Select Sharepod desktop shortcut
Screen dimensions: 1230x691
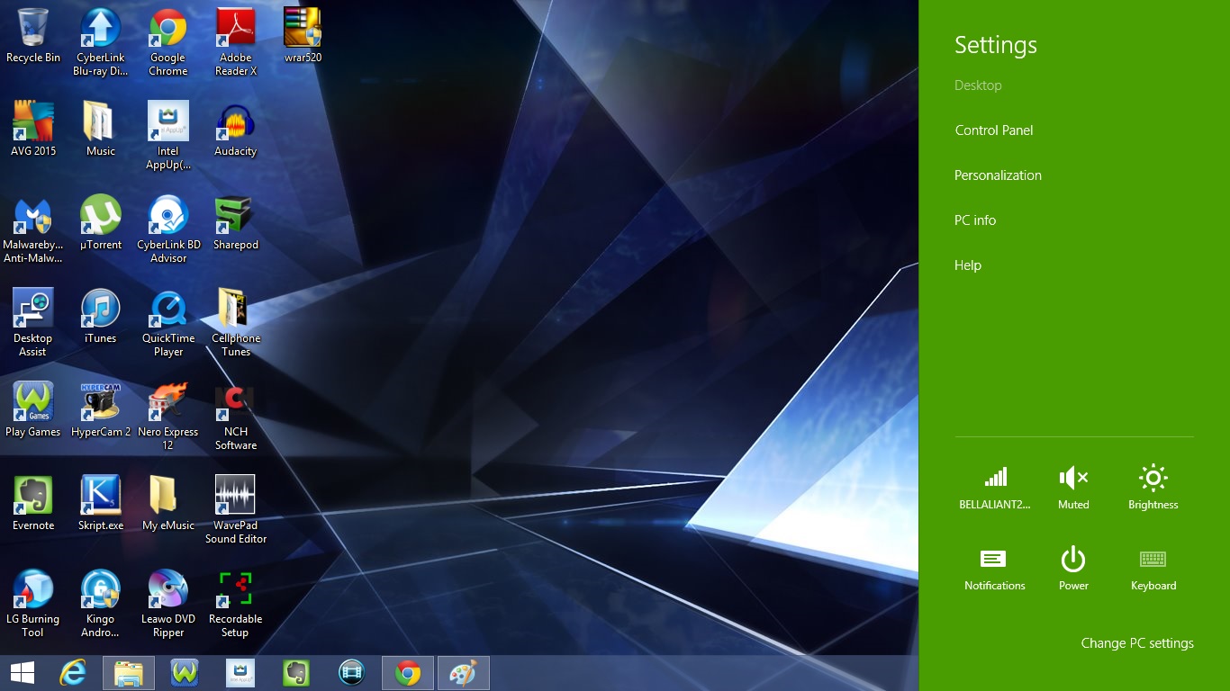pos(236,223)
